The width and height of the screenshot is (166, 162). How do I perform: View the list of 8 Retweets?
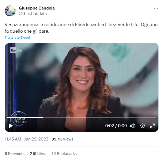tap(14, 154)
